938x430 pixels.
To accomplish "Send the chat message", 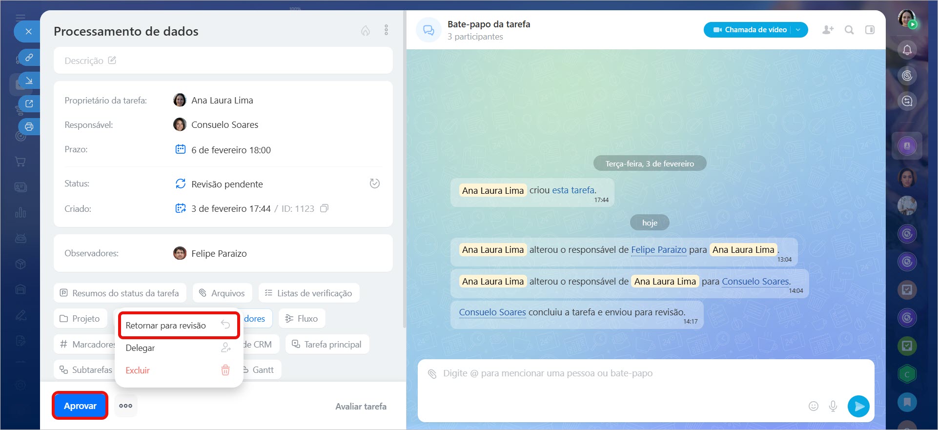I will pos(858,406).
